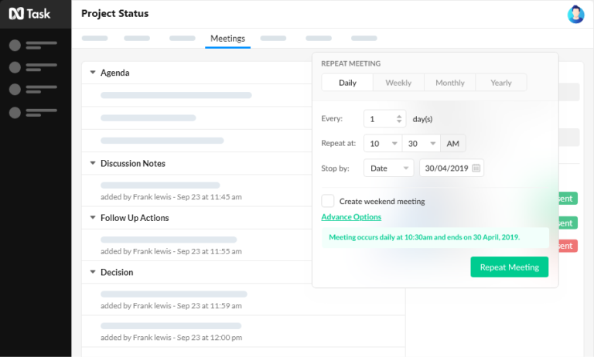594x357 pixels.
Task: Open the Meetings tab
Action: click(227, 38)
